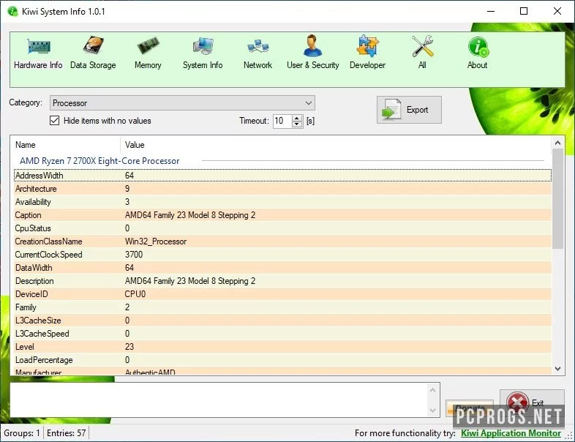
Task: Select the Family row
Action: (x=282, y=307)
